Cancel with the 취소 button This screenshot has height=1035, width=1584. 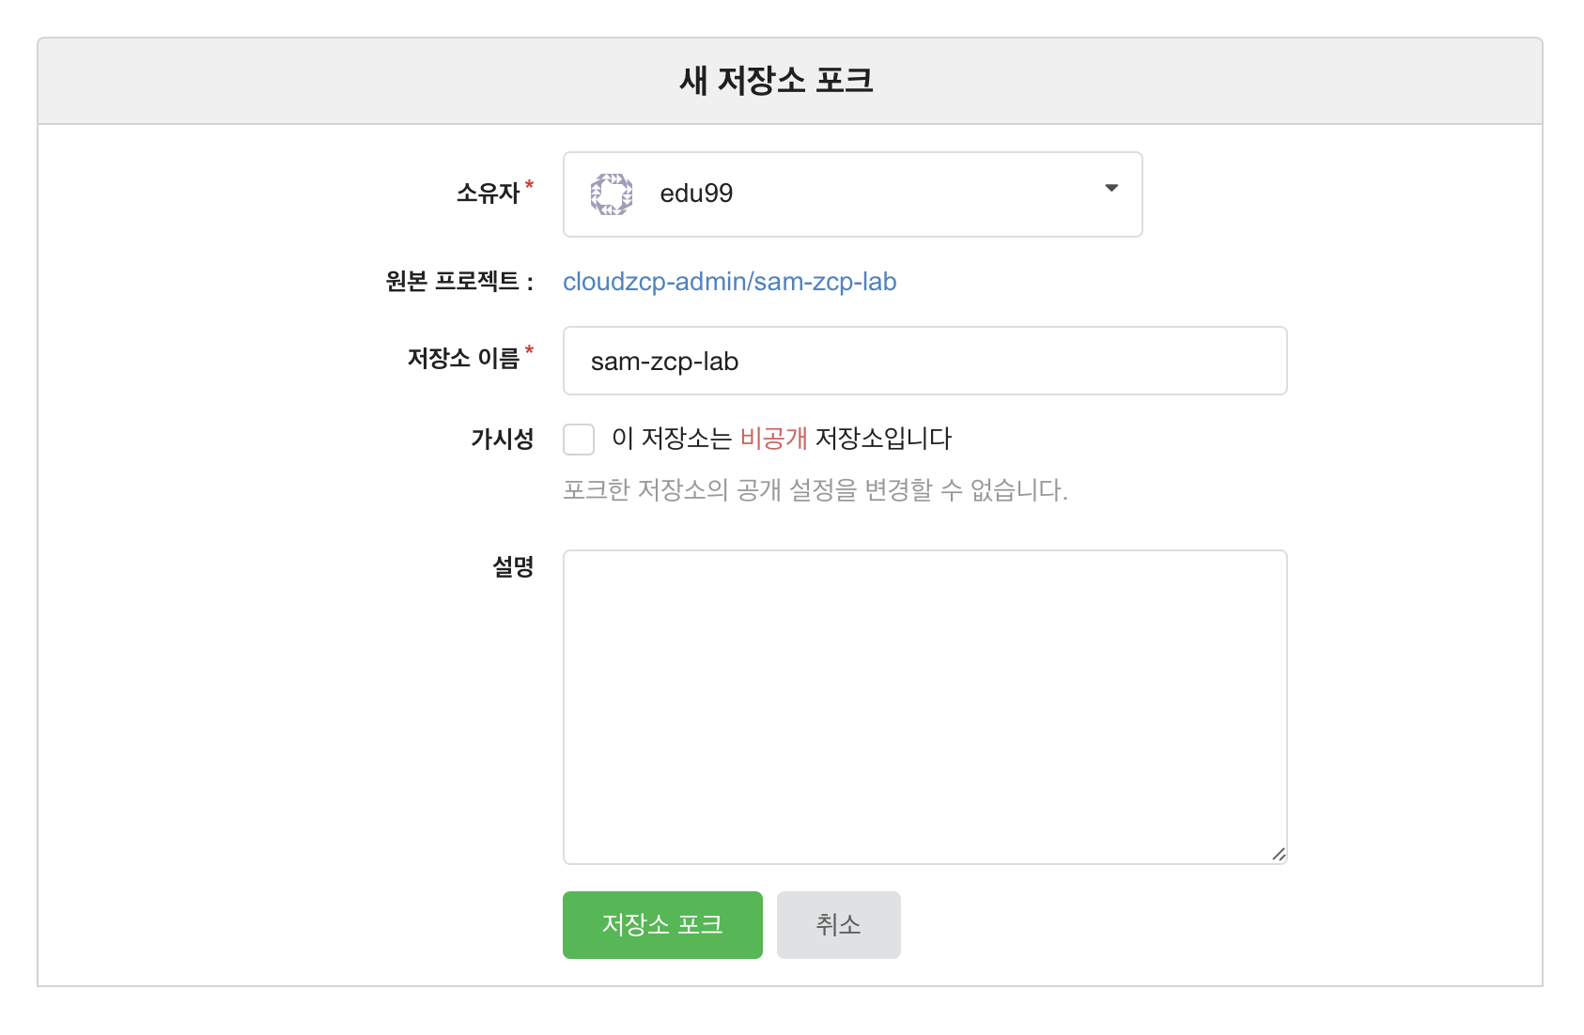click(838, 925)
